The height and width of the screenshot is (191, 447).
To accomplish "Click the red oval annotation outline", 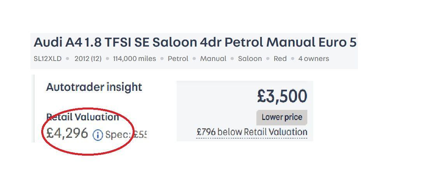I will [42, 134].
